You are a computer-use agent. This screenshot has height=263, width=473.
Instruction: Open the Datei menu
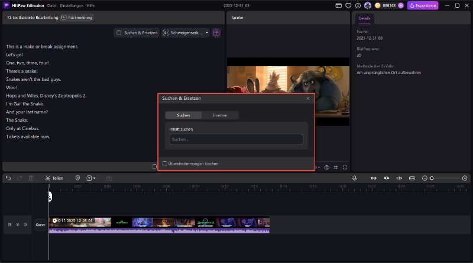click(52, 5)
